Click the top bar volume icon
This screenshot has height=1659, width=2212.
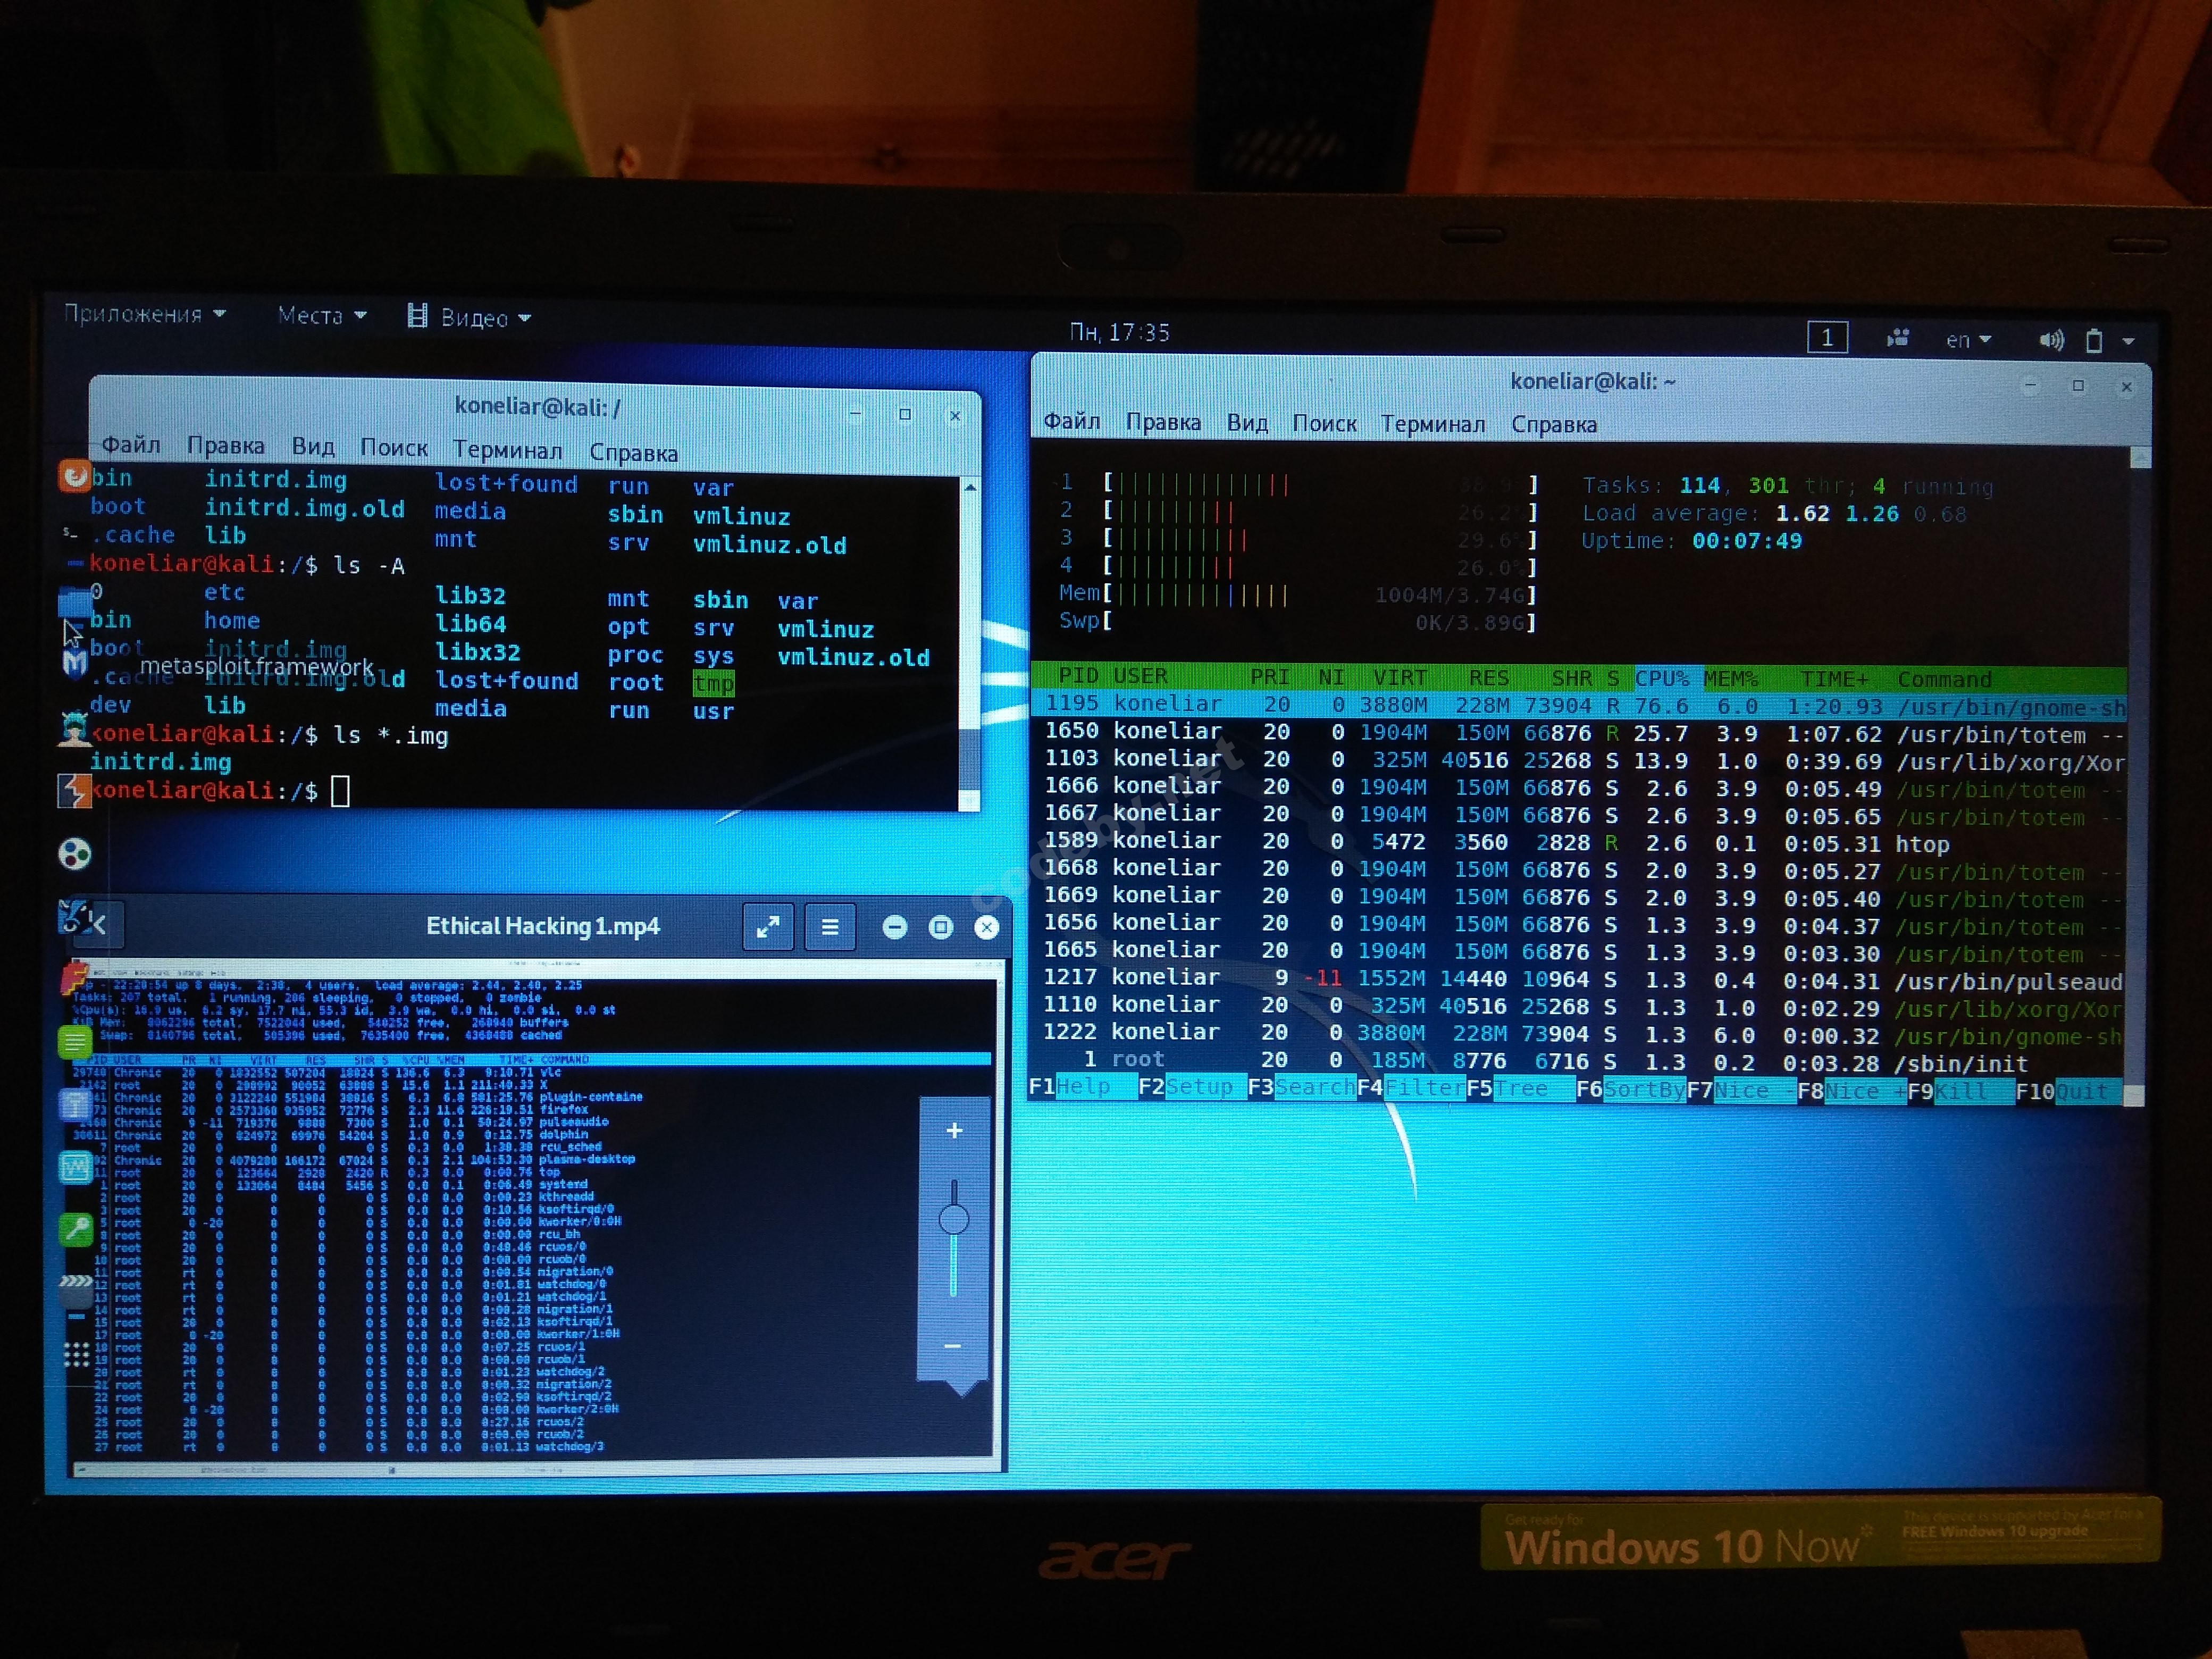point(2051,340)
